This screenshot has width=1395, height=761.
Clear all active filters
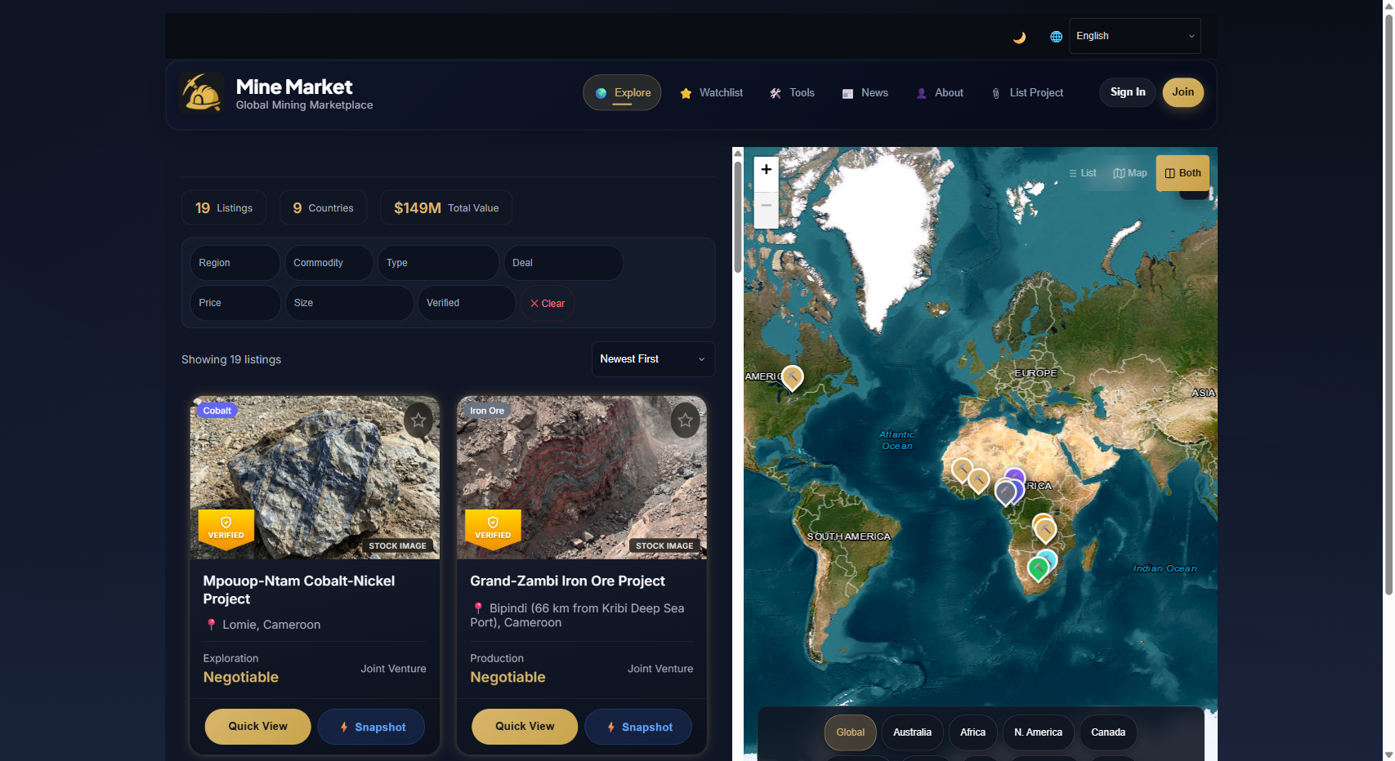[x=547, y=303]
